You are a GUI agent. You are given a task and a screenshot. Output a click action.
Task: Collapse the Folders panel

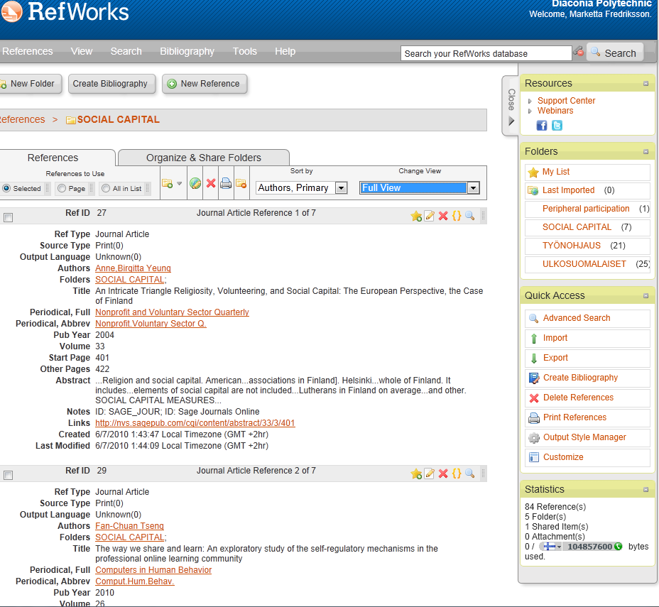pos(646,152)
